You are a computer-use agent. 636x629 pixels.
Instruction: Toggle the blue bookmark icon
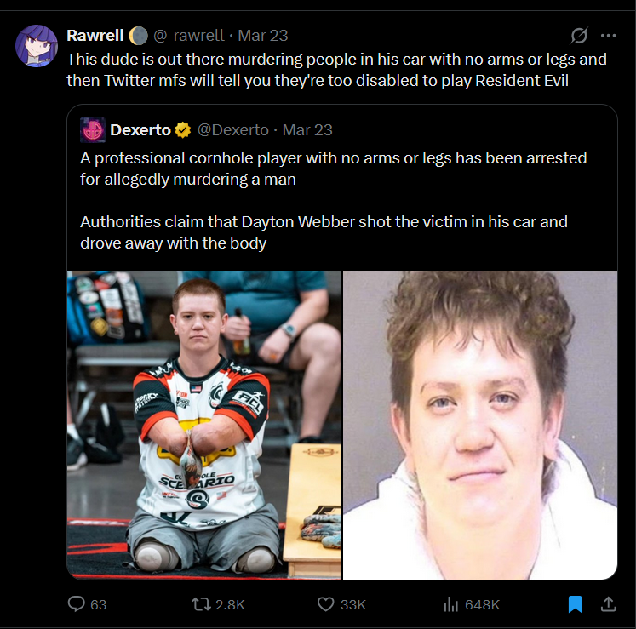[576, 604]
